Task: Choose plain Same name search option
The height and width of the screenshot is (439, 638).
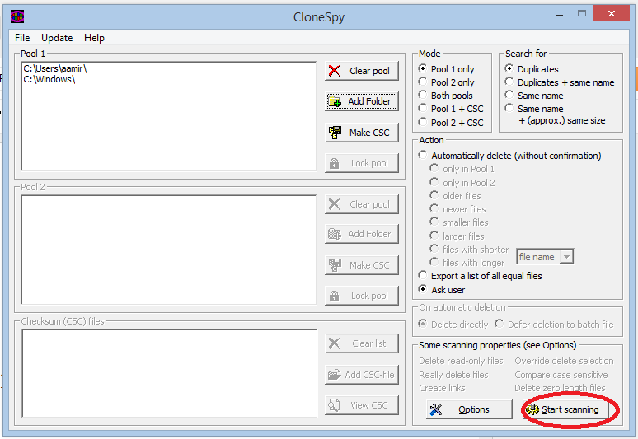Action: (534, 96)
